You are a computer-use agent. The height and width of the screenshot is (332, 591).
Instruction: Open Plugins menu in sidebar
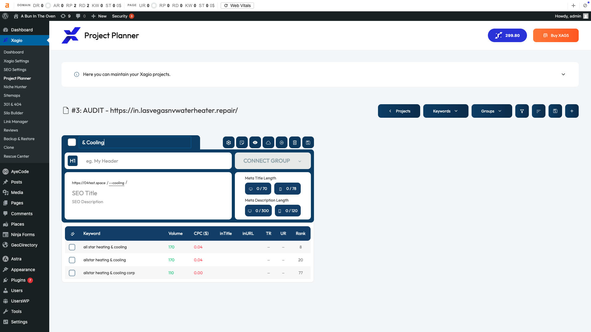pyautogui.click(x=18, y=280)
